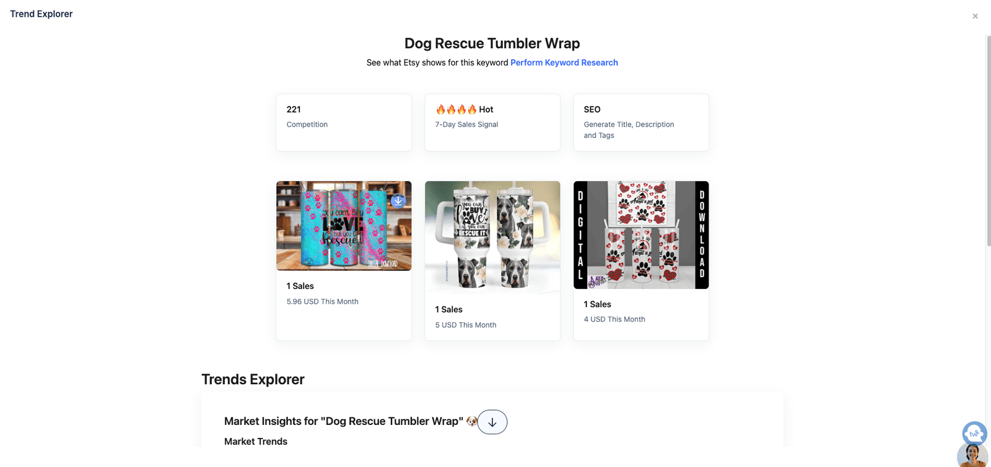The height and width of the screenshot is (467, 991).
Task: Click the support agent avatar photo
Action: click(x=972, y=456)
